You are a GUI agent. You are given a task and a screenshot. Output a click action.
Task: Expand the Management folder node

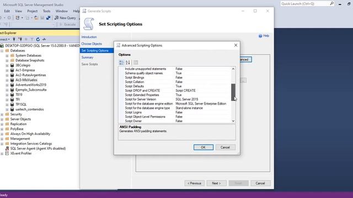[x=2, y=139]
